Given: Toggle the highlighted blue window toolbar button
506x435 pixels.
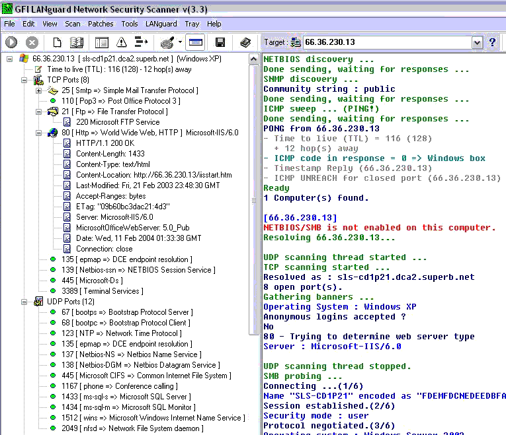Looking at the screenshot, I should pyautogui.click(x=195, y=42).
